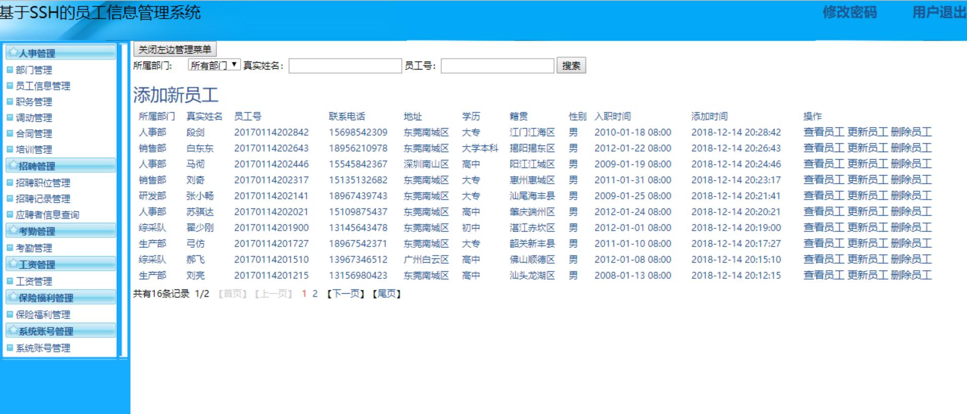This screenshot has height=414, width=967.
Task: Click square bullet icon before 招聘职位管理
Action: (10, 183)
